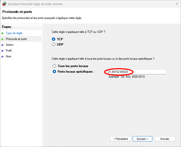Screen dimensions: 181x147
Task: Select Protocole et ports step in sidebar
Action: point(16,39)
